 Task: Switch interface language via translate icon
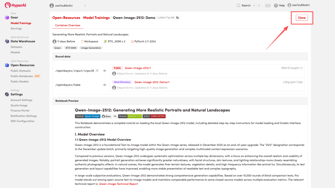[x=268, y=5]
